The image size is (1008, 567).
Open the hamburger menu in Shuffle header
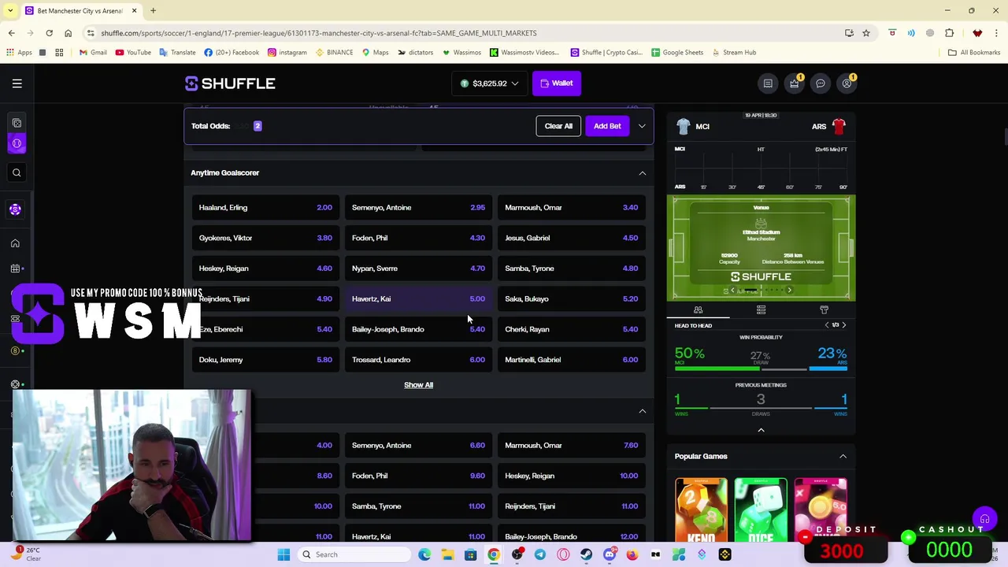coord(17,83)
